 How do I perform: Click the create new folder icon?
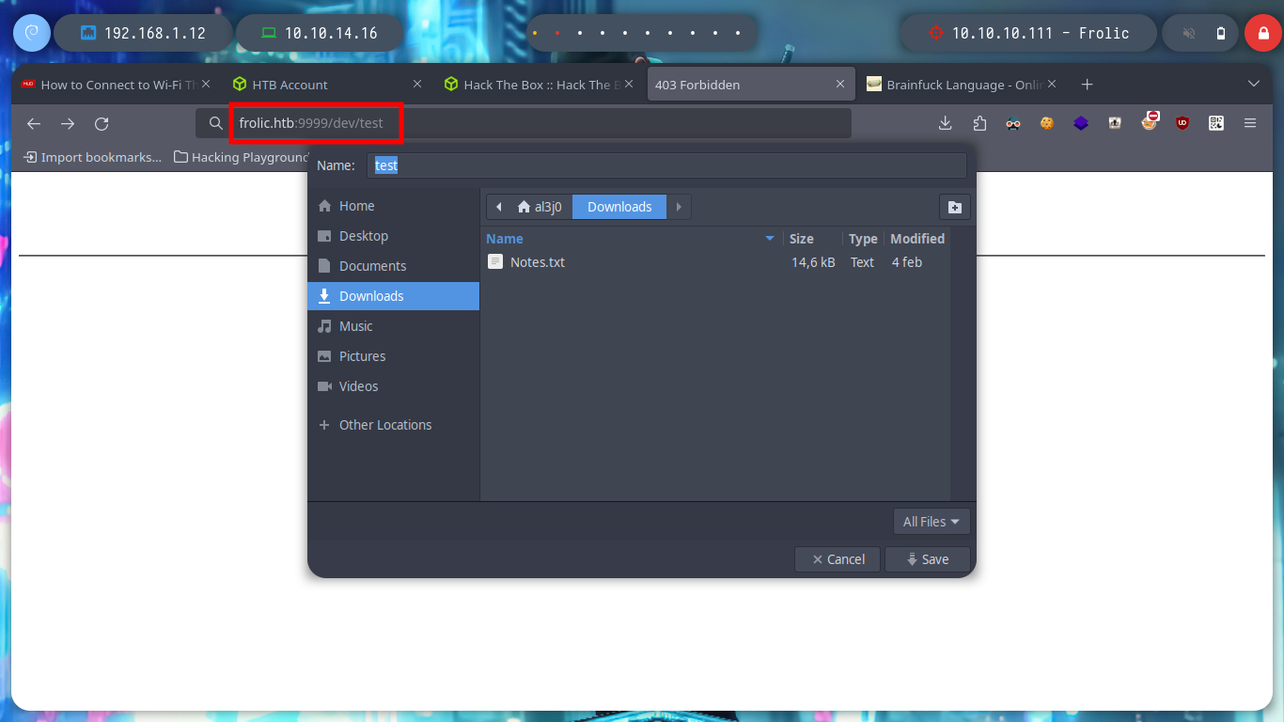[954, 207]
